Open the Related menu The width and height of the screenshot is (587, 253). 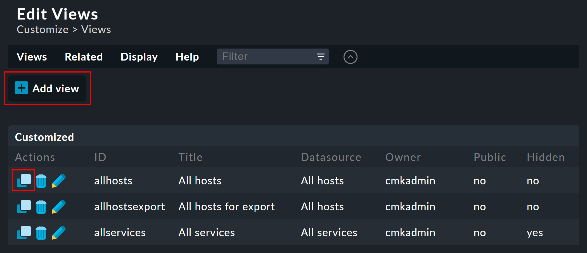84,57
